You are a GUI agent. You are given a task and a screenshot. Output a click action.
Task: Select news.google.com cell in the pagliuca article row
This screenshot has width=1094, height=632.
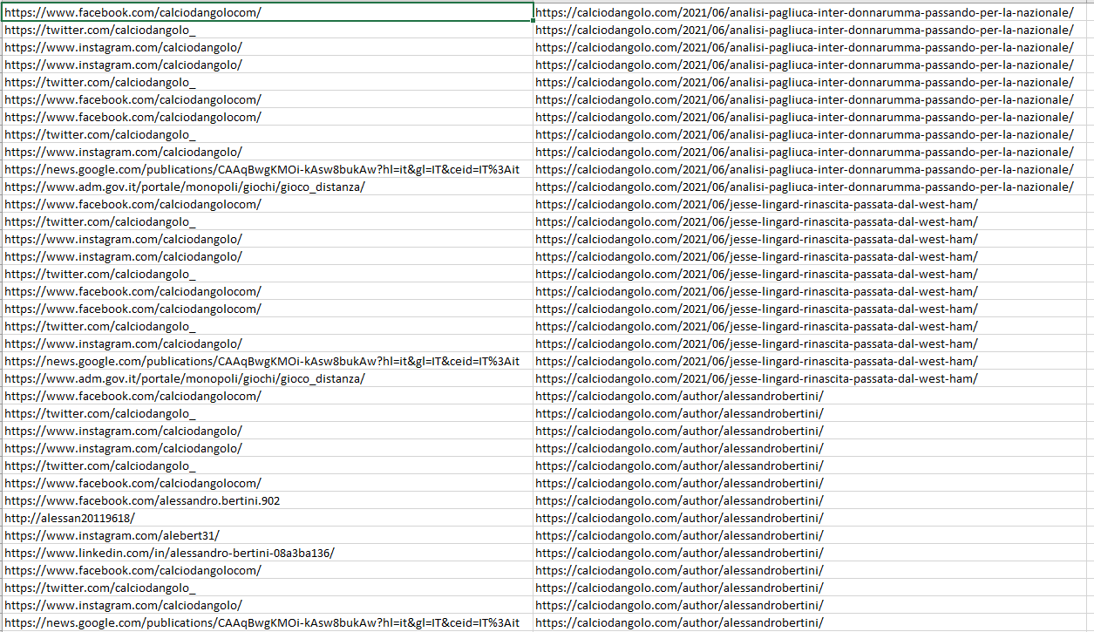[262, 169]
